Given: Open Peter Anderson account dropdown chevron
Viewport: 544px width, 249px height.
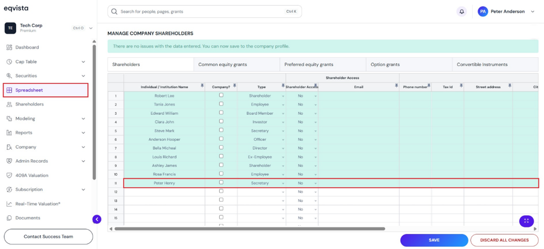Looking at the screenshot, I should pyautogui.click(x=532, y=12).
